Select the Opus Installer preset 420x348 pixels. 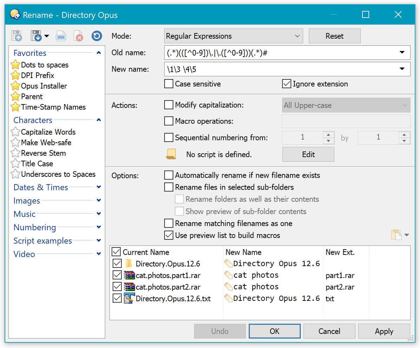click(x=44, y=86)
